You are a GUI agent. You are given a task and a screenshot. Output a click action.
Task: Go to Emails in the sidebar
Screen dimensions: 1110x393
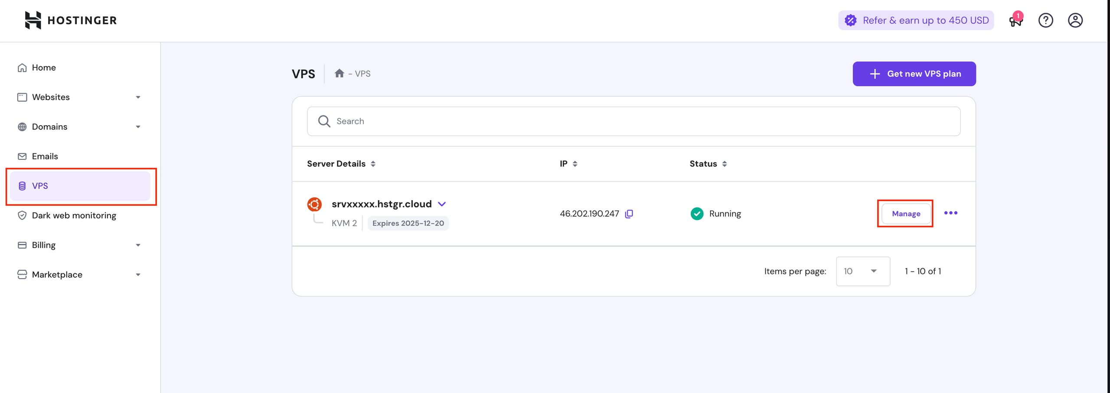[45, 156]
